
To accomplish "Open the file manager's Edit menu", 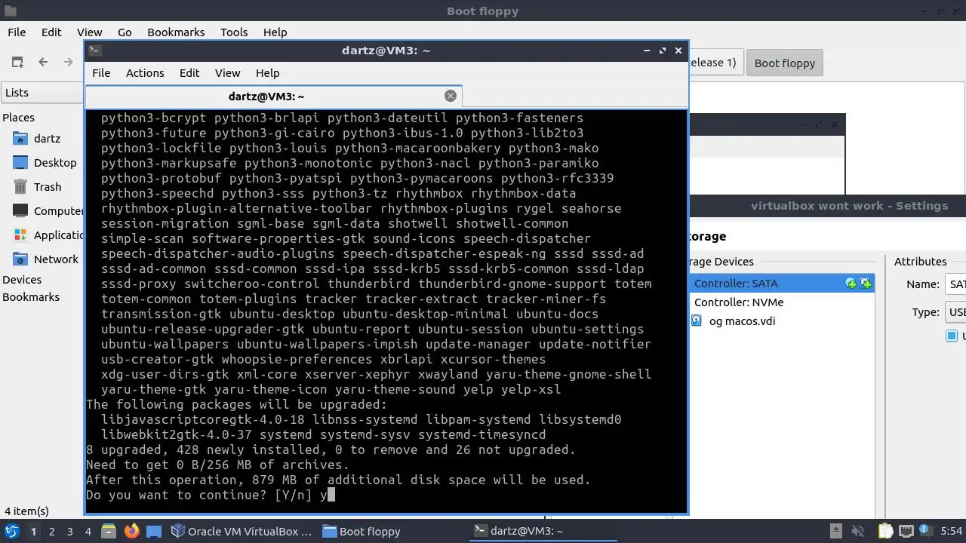I will [x=51, y=32].
